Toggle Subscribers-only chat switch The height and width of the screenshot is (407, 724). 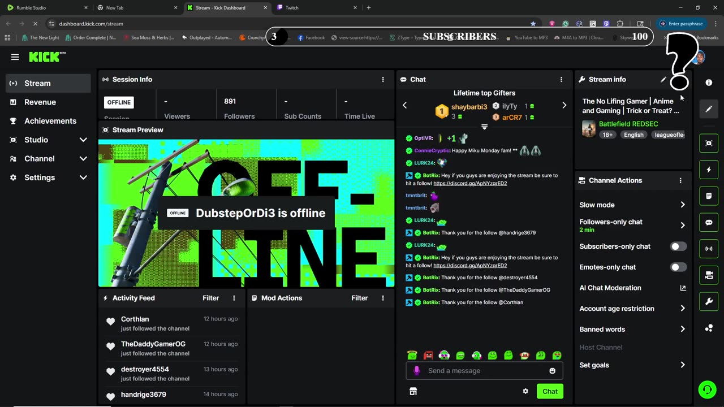(x=678, y=246)
